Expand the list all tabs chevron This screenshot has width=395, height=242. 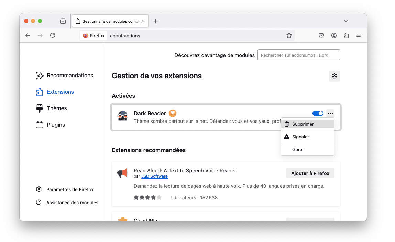tap(346, 21)
